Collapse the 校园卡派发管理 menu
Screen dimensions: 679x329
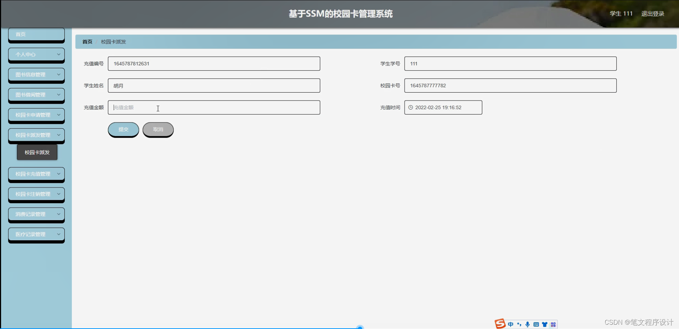tap(36, 135)
